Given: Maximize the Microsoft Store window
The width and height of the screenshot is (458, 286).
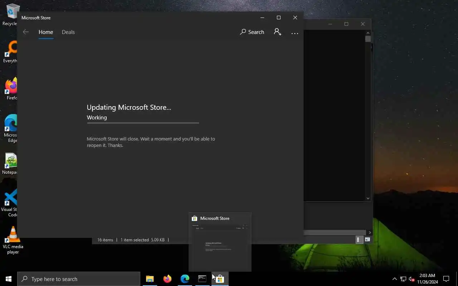Looking at the screenshot, I should pos(278,18).
